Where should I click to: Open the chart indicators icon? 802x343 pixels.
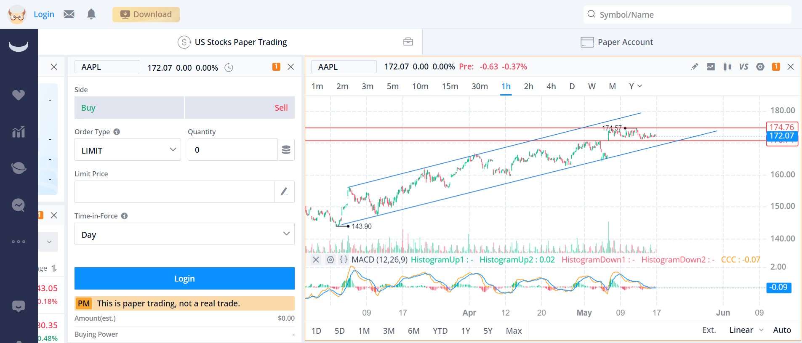[711, 66]
